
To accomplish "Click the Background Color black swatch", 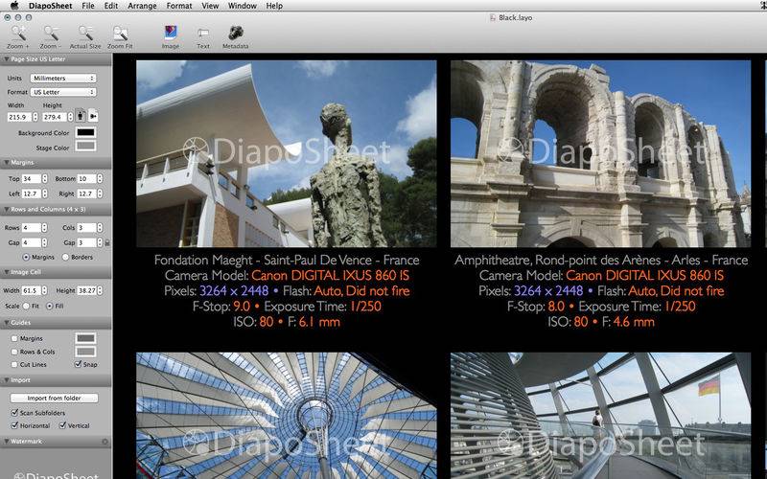I will pos(85,132).
